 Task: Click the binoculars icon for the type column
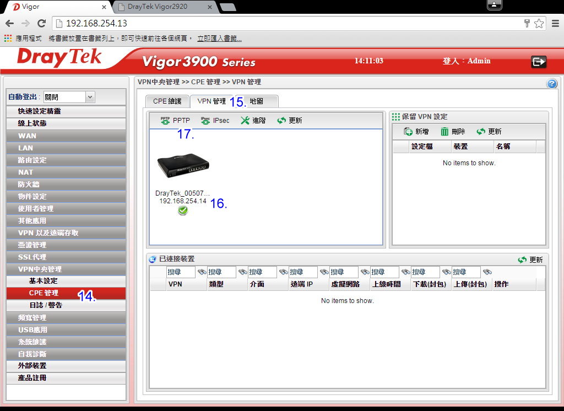[243, 272]
